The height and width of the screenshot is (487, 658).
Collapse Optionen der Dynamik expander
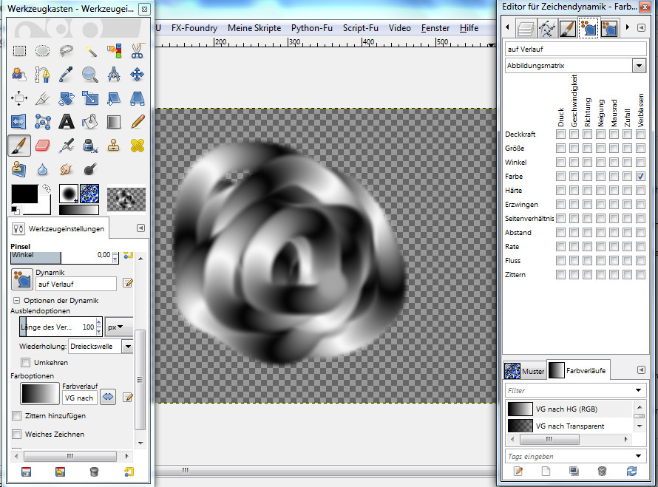16,300
